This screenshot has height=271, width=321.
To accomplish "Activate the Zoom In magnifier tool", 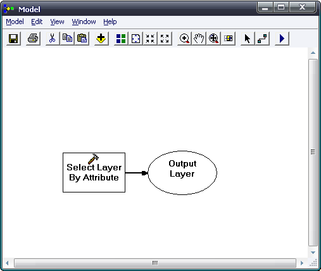I will 184,39.
